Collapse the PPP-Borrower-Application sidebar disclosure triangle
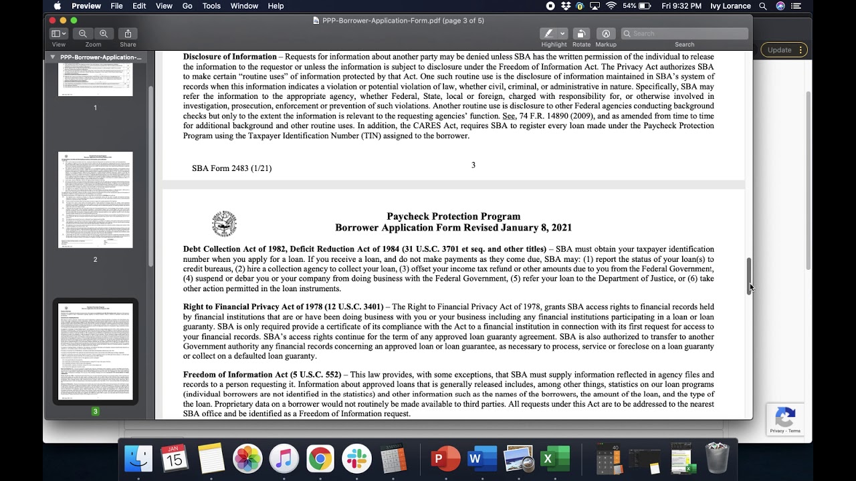This screenshot has width=856, height=481. click(53, 57)
